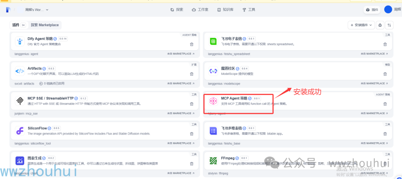Open Marketplace link for langgenius/agent

(x=181, y=54)
